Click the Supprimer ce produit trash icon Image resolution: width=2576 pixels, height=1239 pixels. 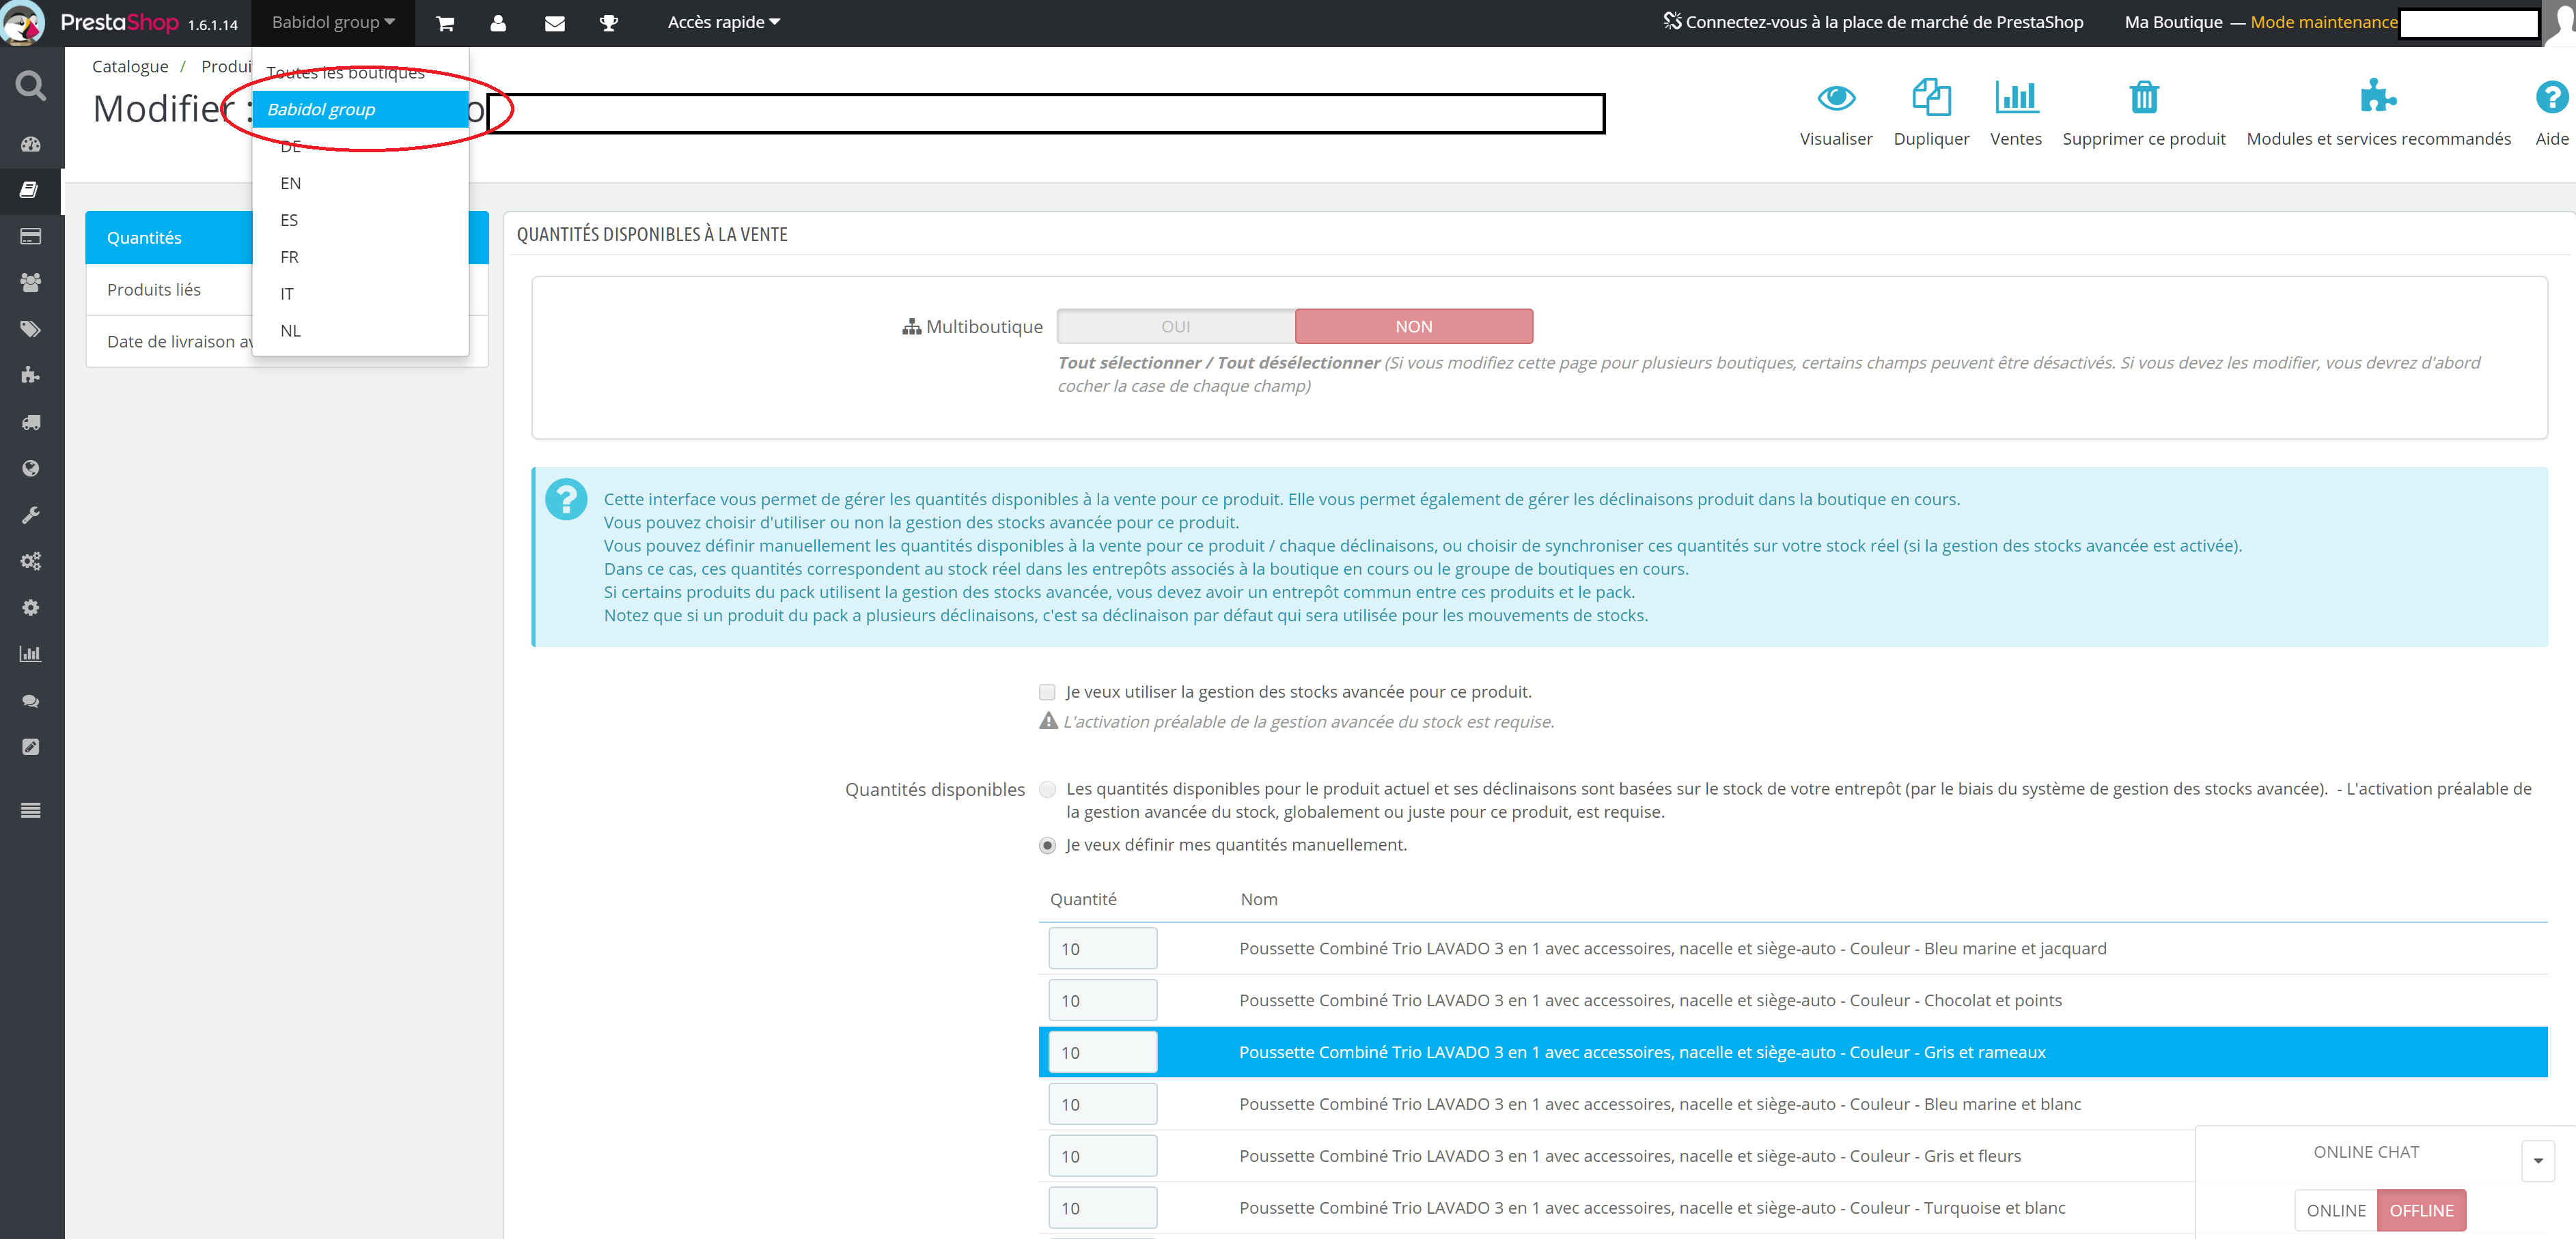pyautogui.click(x=2143, y=98)
